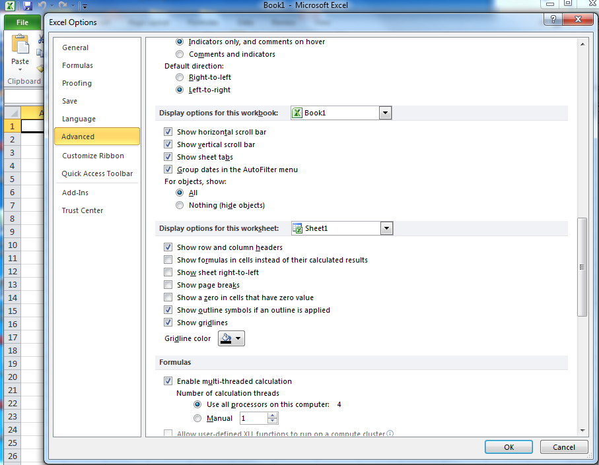Click Cancel in Excel Options dialog

click(563, 447)
